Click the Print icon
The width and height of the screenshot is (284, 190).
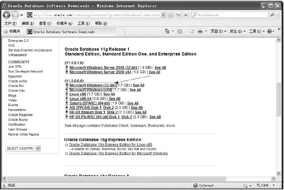click(x=200, y=31)
